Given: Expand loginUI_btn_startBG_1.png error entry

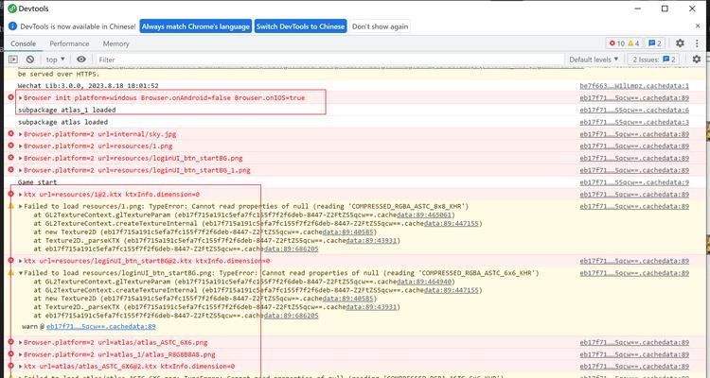Looking at the screenshot, I should coord(21,170).
